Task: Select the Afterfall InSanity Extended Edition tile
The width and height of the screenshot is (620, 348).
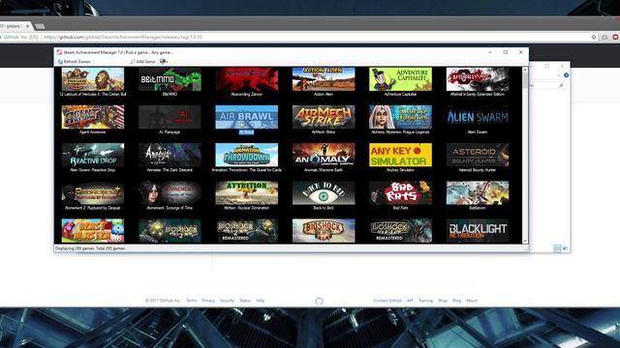Action: 478,82
